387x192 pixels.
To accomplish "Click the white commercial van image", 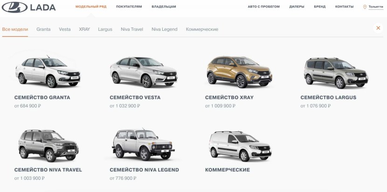I will (x=240, y=146).
